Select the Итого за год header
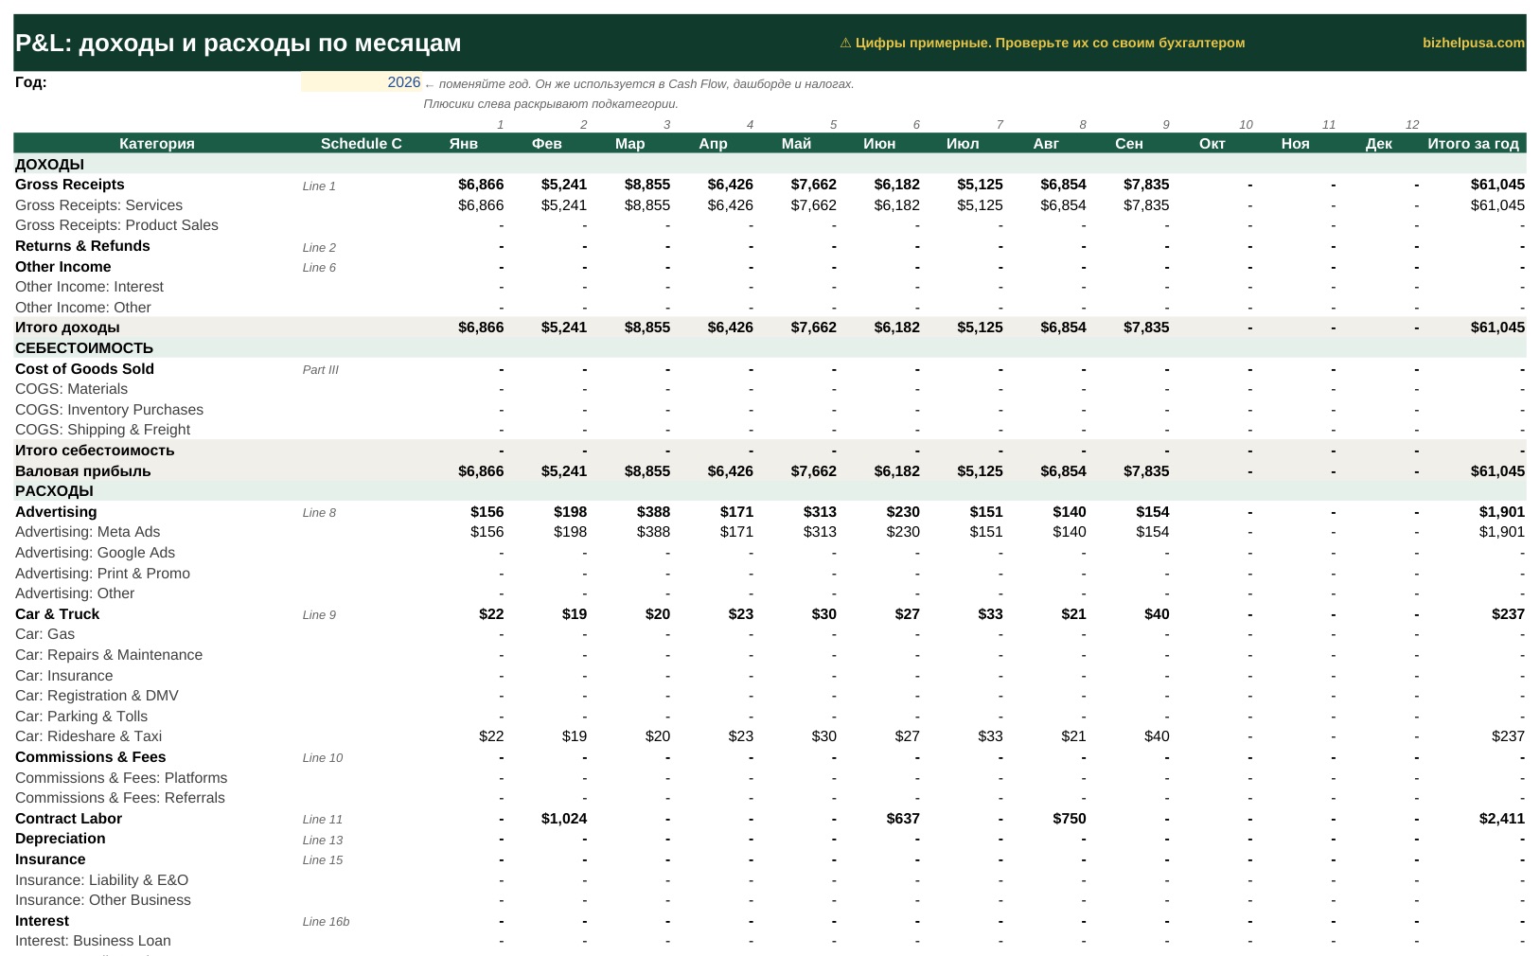1540x956 pixels. pos(1473,144)
